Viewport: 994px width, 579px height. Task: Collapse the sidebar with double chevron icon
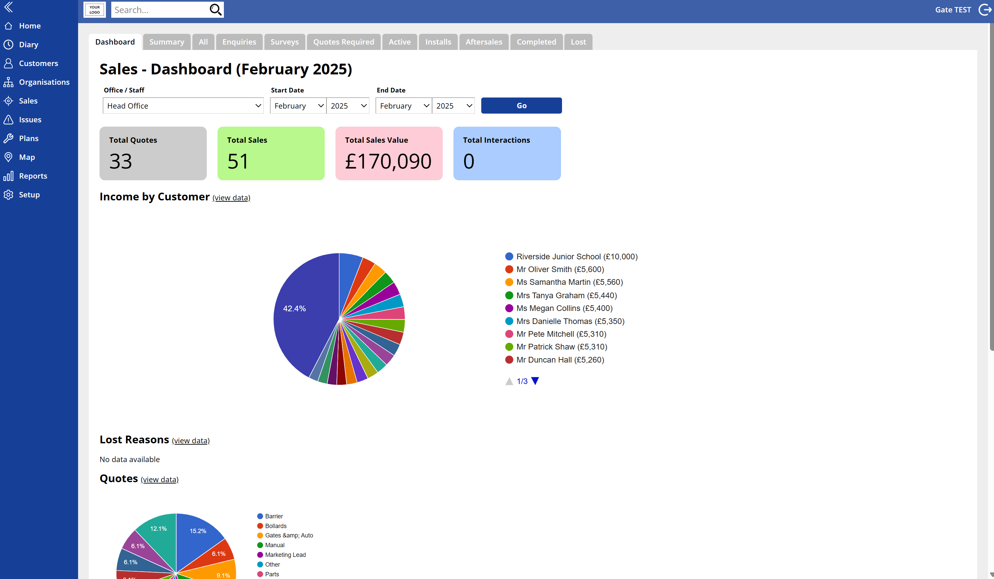click(8, 7)
